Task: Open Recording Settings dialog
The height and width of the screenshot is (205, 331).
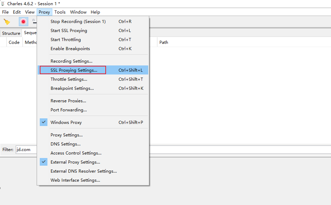Action: pyautogui.click(x=71, y=61)
